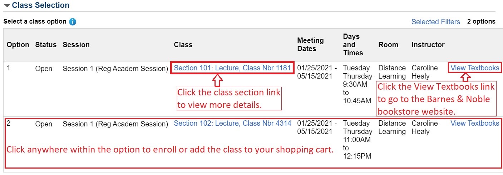Click the Status column header
Viewport: 503px width, 175px height.
point(46,45)
